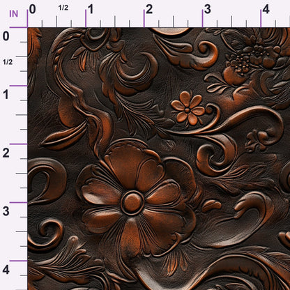This screenshot has height=290, width=290.
Task: Select the number 1 on the horizontal ruler
Action: [x=91, y=9]
